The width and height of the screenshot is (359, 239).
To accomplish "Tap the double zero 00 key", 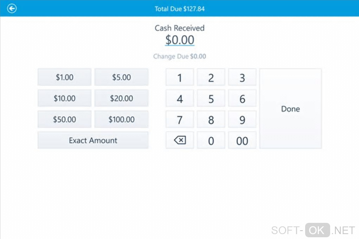I will [x=242, y=141].
